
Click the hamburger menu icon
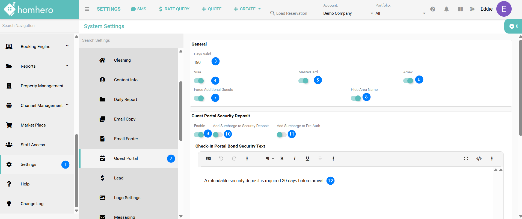click(x=87, y=9)
